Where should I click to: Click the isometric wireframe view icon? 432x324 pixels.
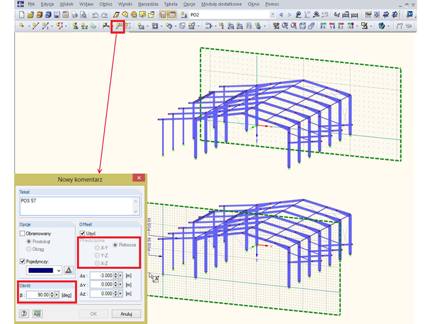(302, 26)
